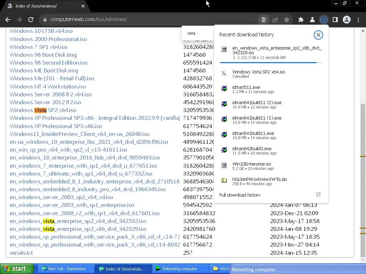Image resolution: width=366 pixels, height=274 pixels.
Task: Open Windows Server 2012 R2.iso link
Action: [x=45, y=102]
